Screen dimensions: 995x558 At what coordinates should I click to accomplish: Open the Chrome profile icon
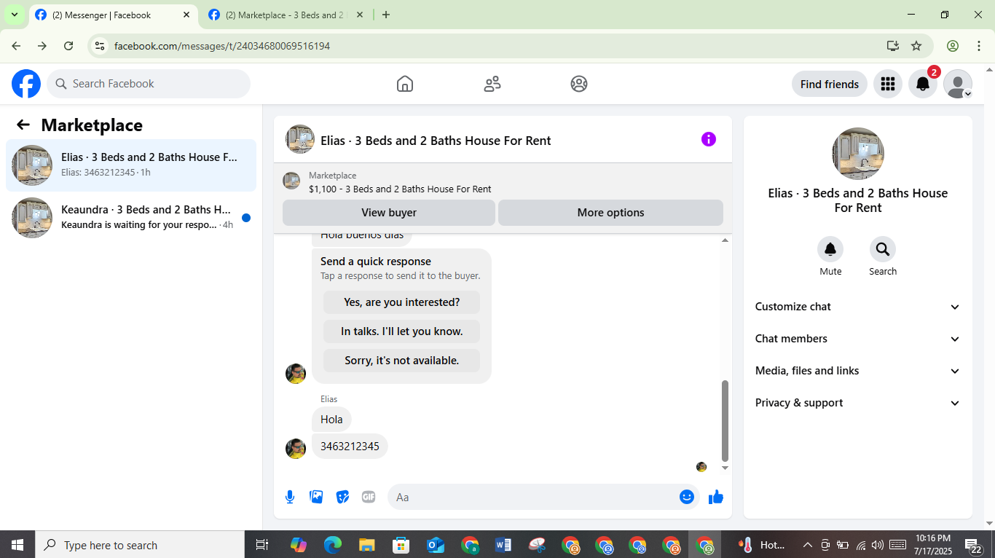[x=953, y=46]
